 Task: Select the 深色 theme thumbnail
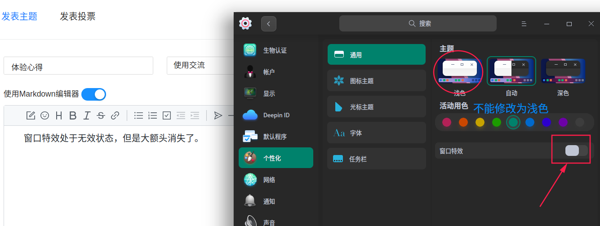point(563,71)
